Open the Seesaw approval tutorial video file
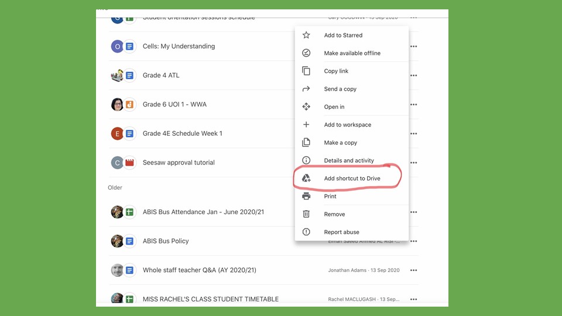 point(179,163)
